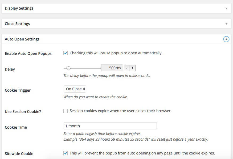Increase delay with the plus button
The image size is (233, 159).
click(x=132, y=68)
